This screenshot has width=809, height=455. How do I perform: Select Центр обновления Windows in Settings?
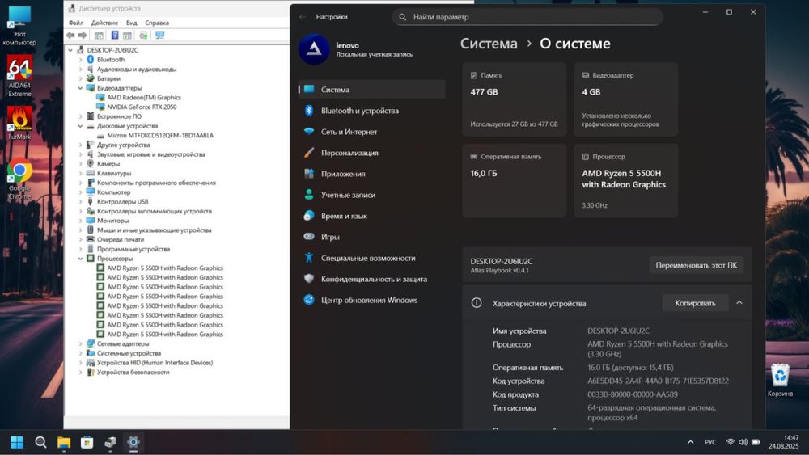coord(371,300)
